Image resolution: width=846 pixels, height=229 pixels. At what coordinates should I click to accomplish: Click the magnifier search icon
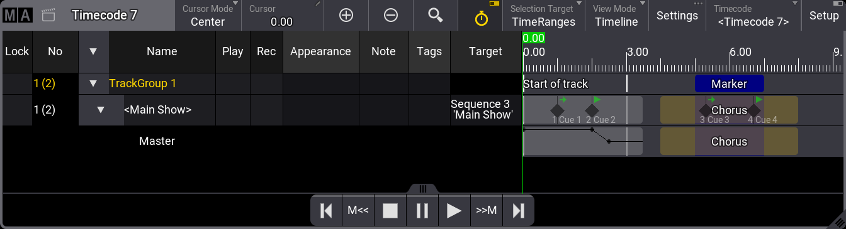pyautogui.click(x=436, y=16)
